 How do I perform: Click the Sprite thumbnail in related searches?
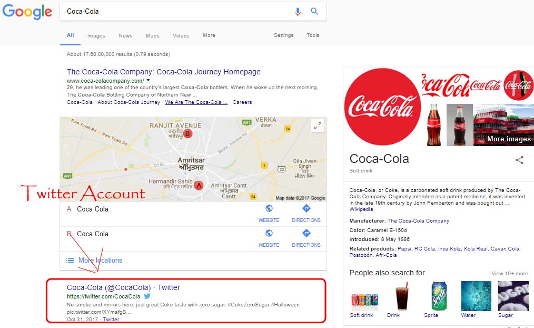tap(438, 296)
